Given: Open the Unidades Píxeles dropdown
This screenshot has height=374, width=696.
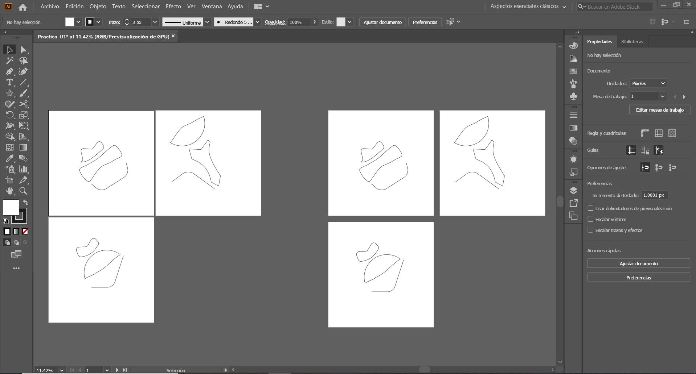Looking at the screenshot, I should coord(648,83).
